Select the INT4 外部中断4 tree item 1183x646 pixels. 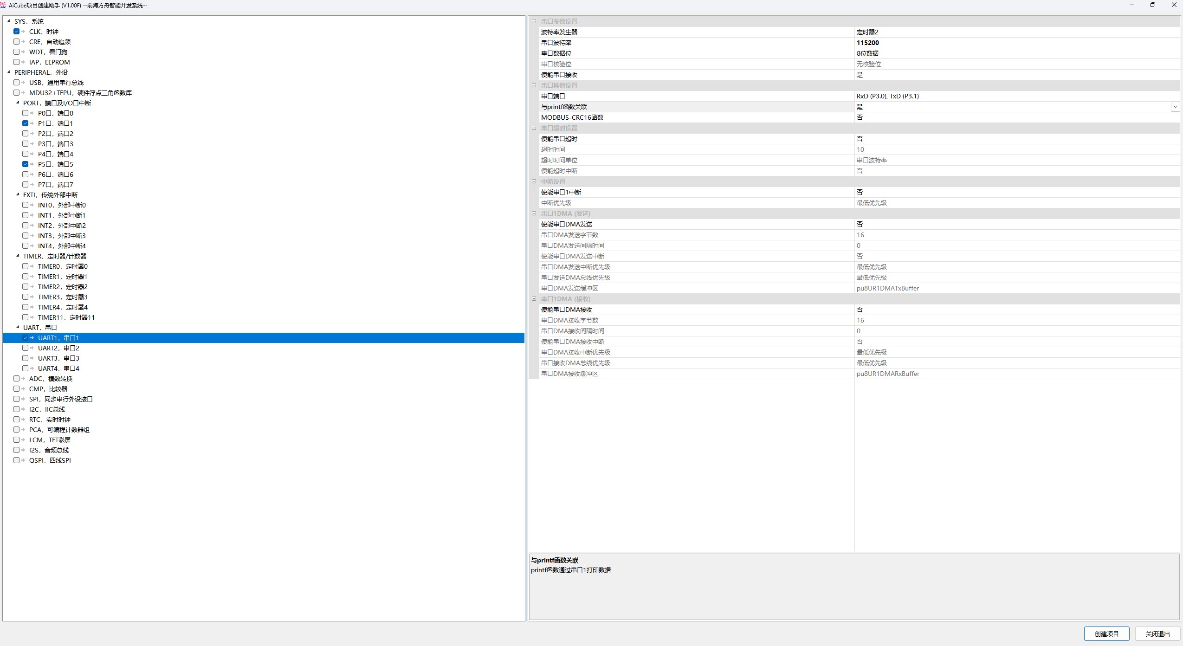[x=62, y=246]
